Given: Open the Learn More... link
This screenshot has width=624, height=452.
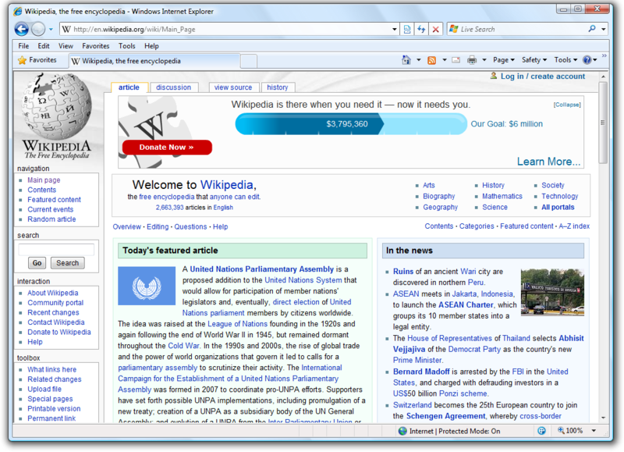Looking at the screenshot, I should (x=548, y=162).
